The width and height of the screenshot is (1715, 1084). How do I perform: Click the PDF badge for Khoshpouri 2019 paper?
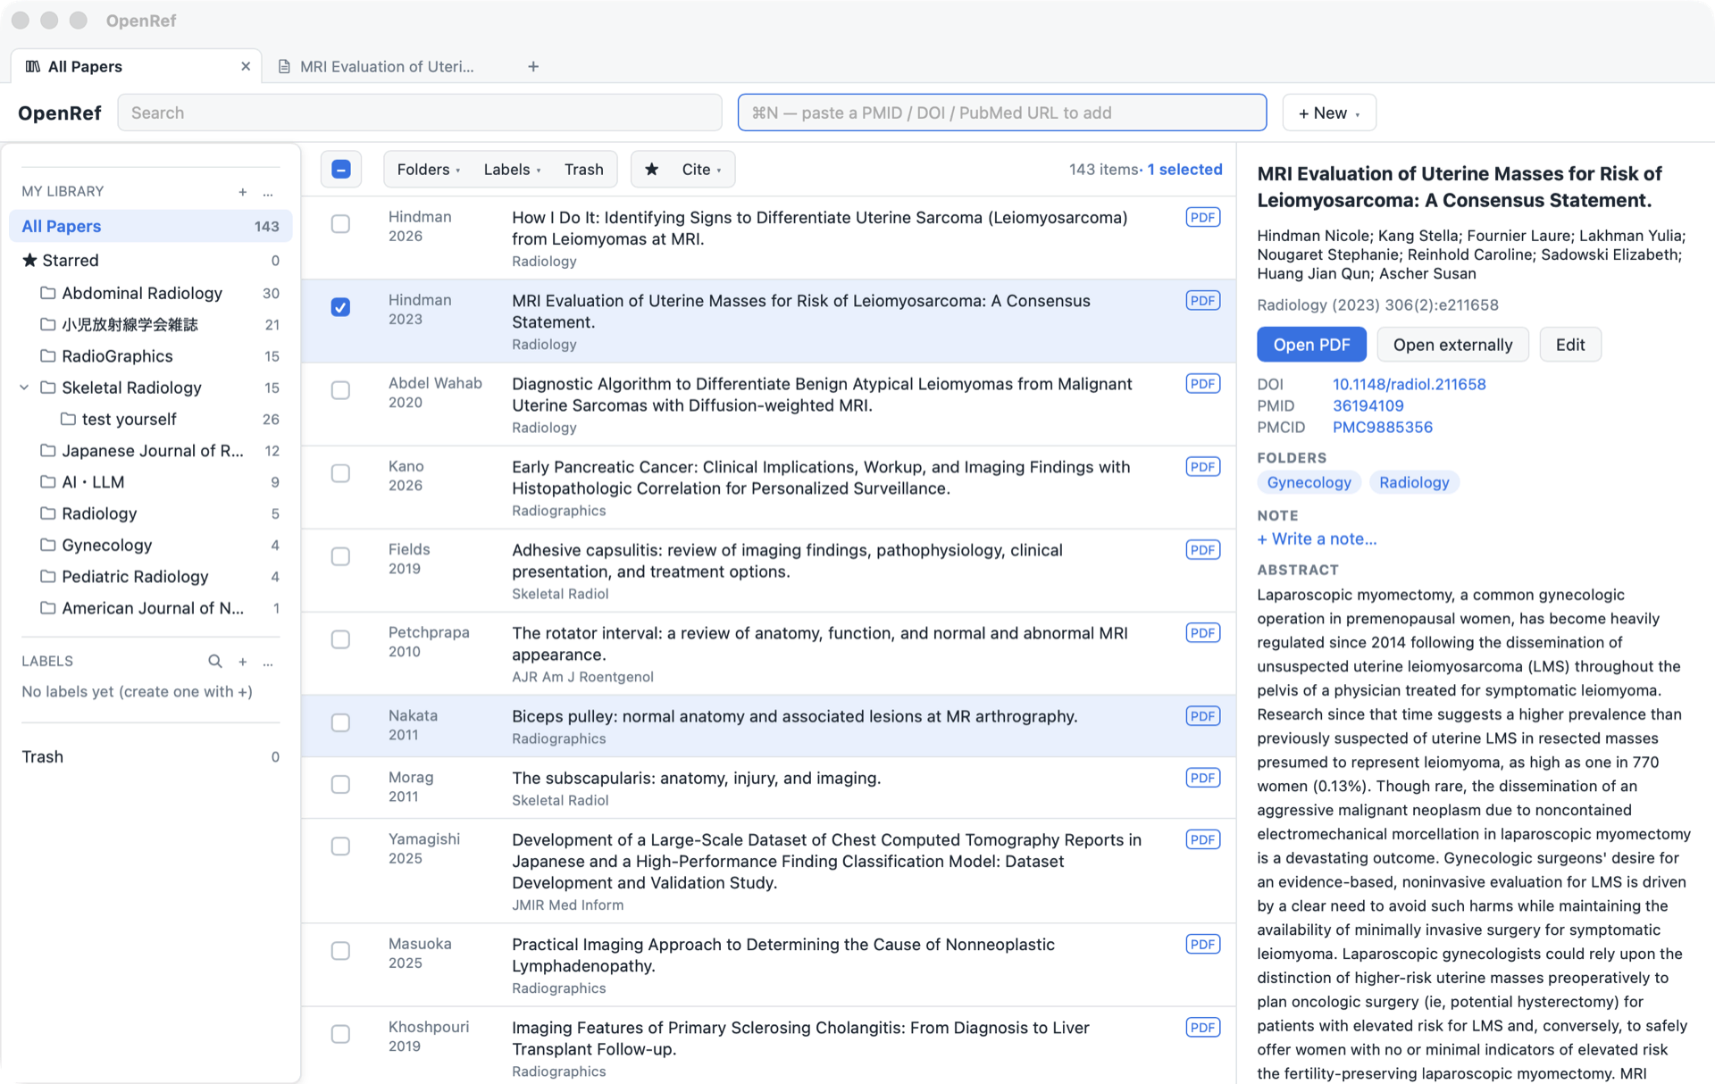(1203, 1027)
